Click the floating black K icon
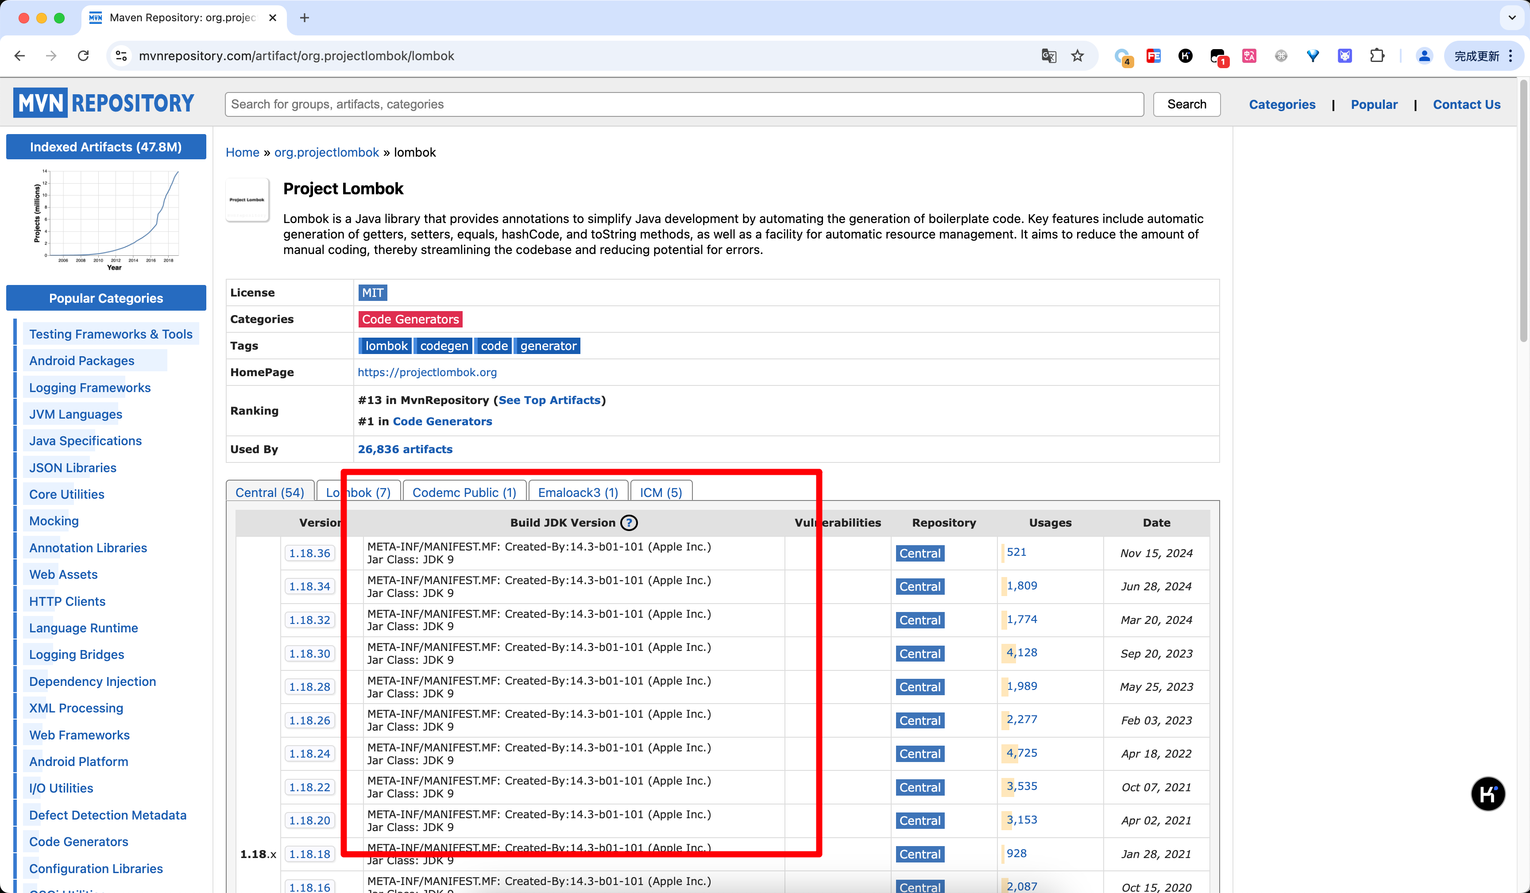The height and width of the screenshot is (893, 1530). (x=1487, y=793)
